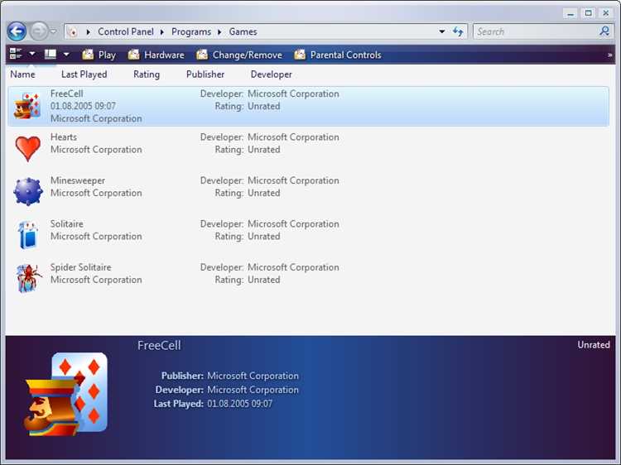Click Hearts row Rating: Unrated text
Image resolution: width=621 pixels, height=465 pixels.
248,150
